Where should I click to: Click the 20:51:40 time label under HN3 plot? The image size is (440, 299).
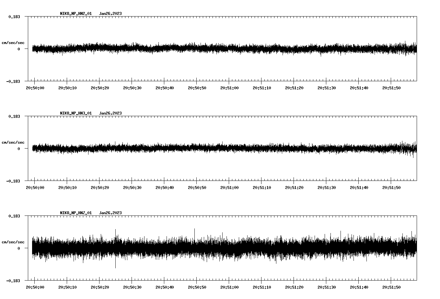point(359,188)
